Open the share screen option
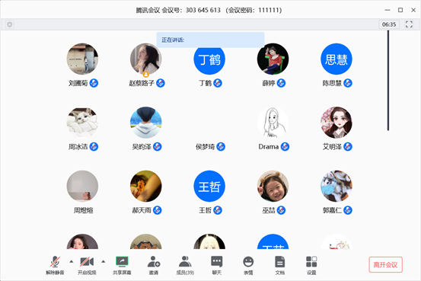 (122, 265)
